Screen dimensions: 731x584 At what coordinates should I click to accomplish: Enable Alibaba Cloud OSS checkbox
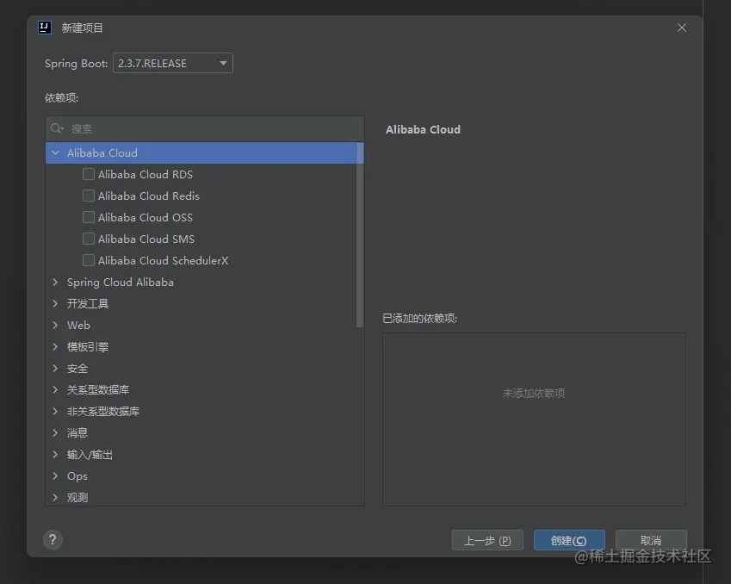coord(88,217)
